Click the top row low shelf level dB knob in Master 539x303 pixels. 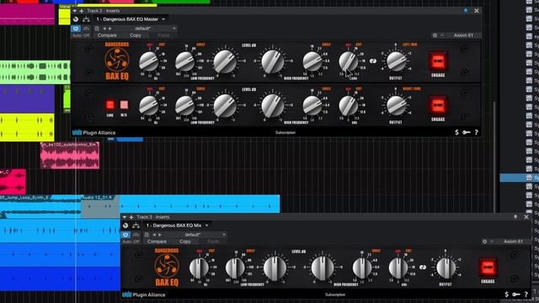pos(225,61)
